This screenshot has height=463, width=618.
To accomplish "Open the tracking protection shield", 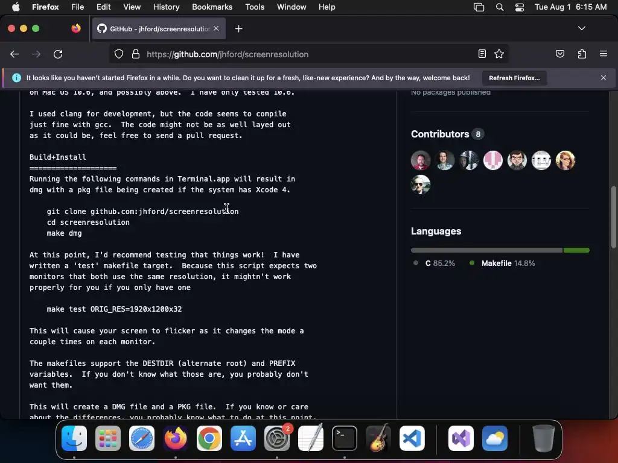I will click(x=119, y=54).
